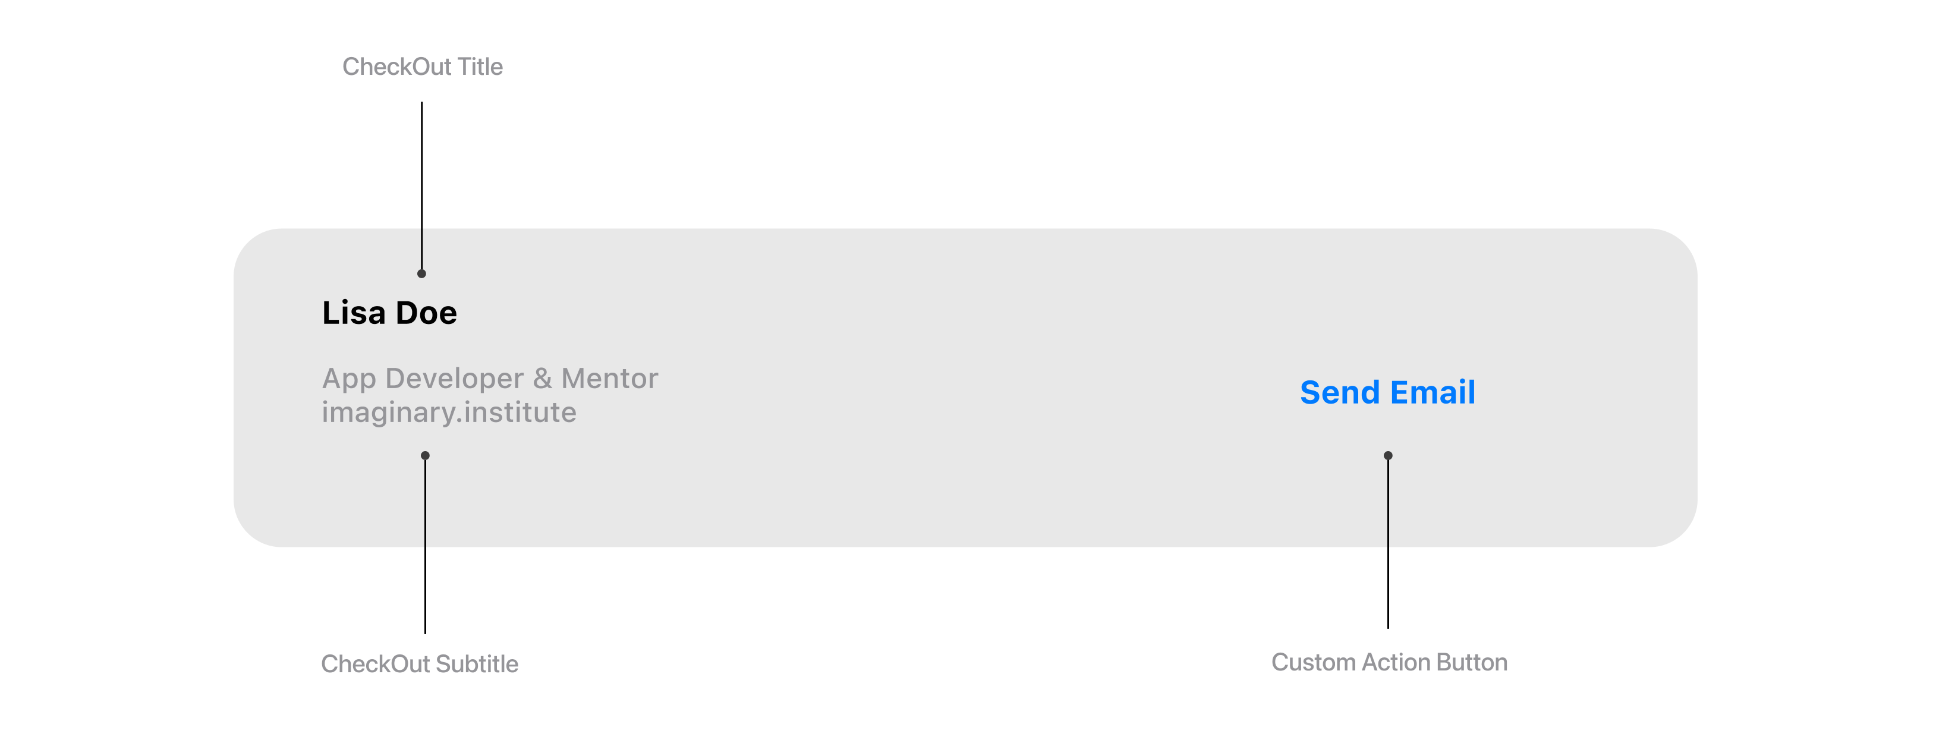This screenshot has width=1933, height=740.
Task: Click the connector line under CheckOut Title
Action: (x=421, y=185)
